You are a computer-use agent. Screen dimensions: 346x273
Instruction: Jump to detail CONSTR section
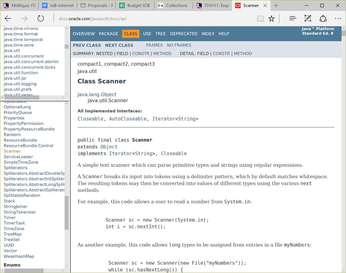click(x=221, y=54)
